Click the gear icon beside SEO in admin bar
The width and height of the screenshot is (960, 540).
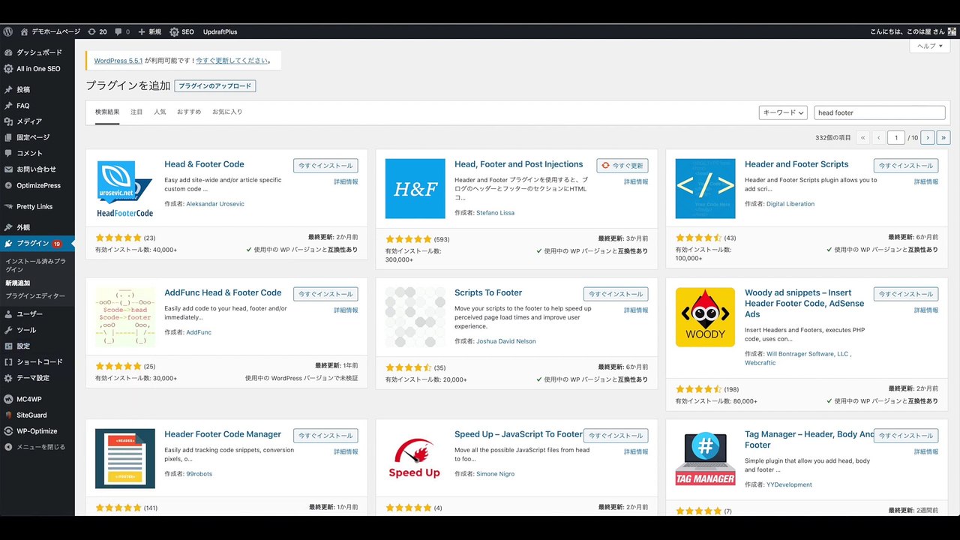click(174, 31)
